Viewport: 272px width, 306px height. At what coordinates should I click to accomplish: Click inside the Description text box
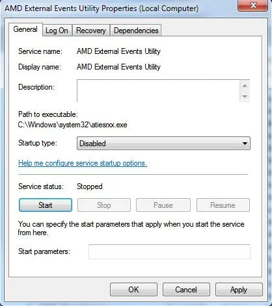158,91
